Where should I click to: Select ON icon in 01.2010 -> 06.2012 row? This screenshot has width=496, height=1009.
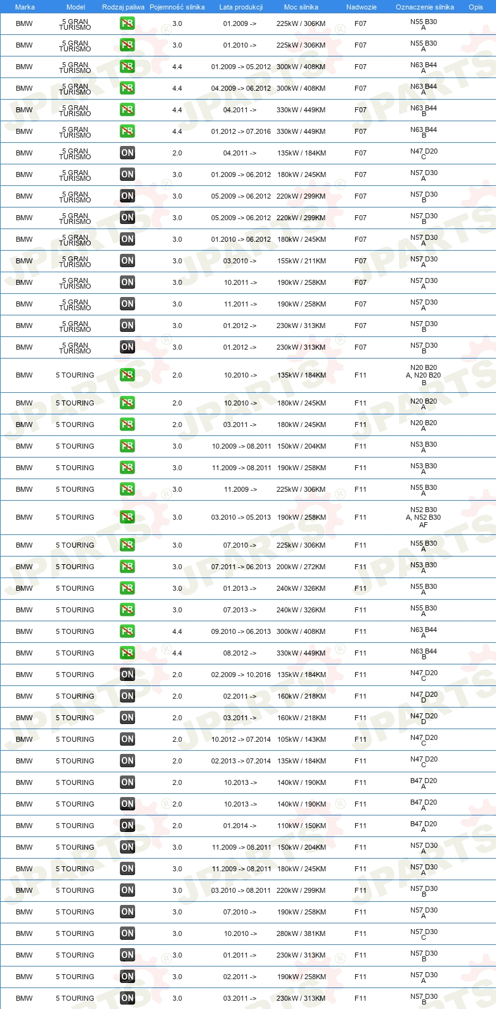(127, 239)
